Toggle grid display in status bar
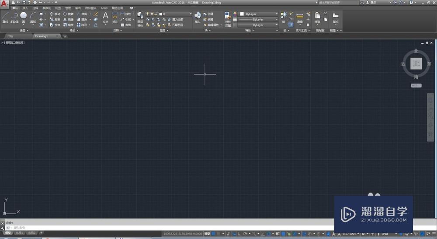Viewport: 437px width, 239px height. (213, 234)
